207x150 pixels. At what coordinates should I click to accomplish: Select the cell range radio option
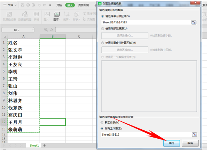pos(103,16)
